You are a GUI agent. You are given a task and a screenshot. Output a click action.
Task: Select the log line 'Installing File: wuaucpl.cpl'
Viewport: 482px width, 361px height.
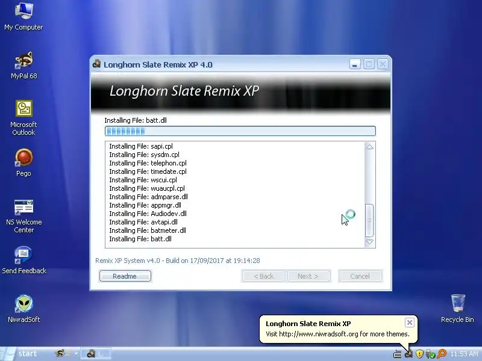tap(147, 188)
